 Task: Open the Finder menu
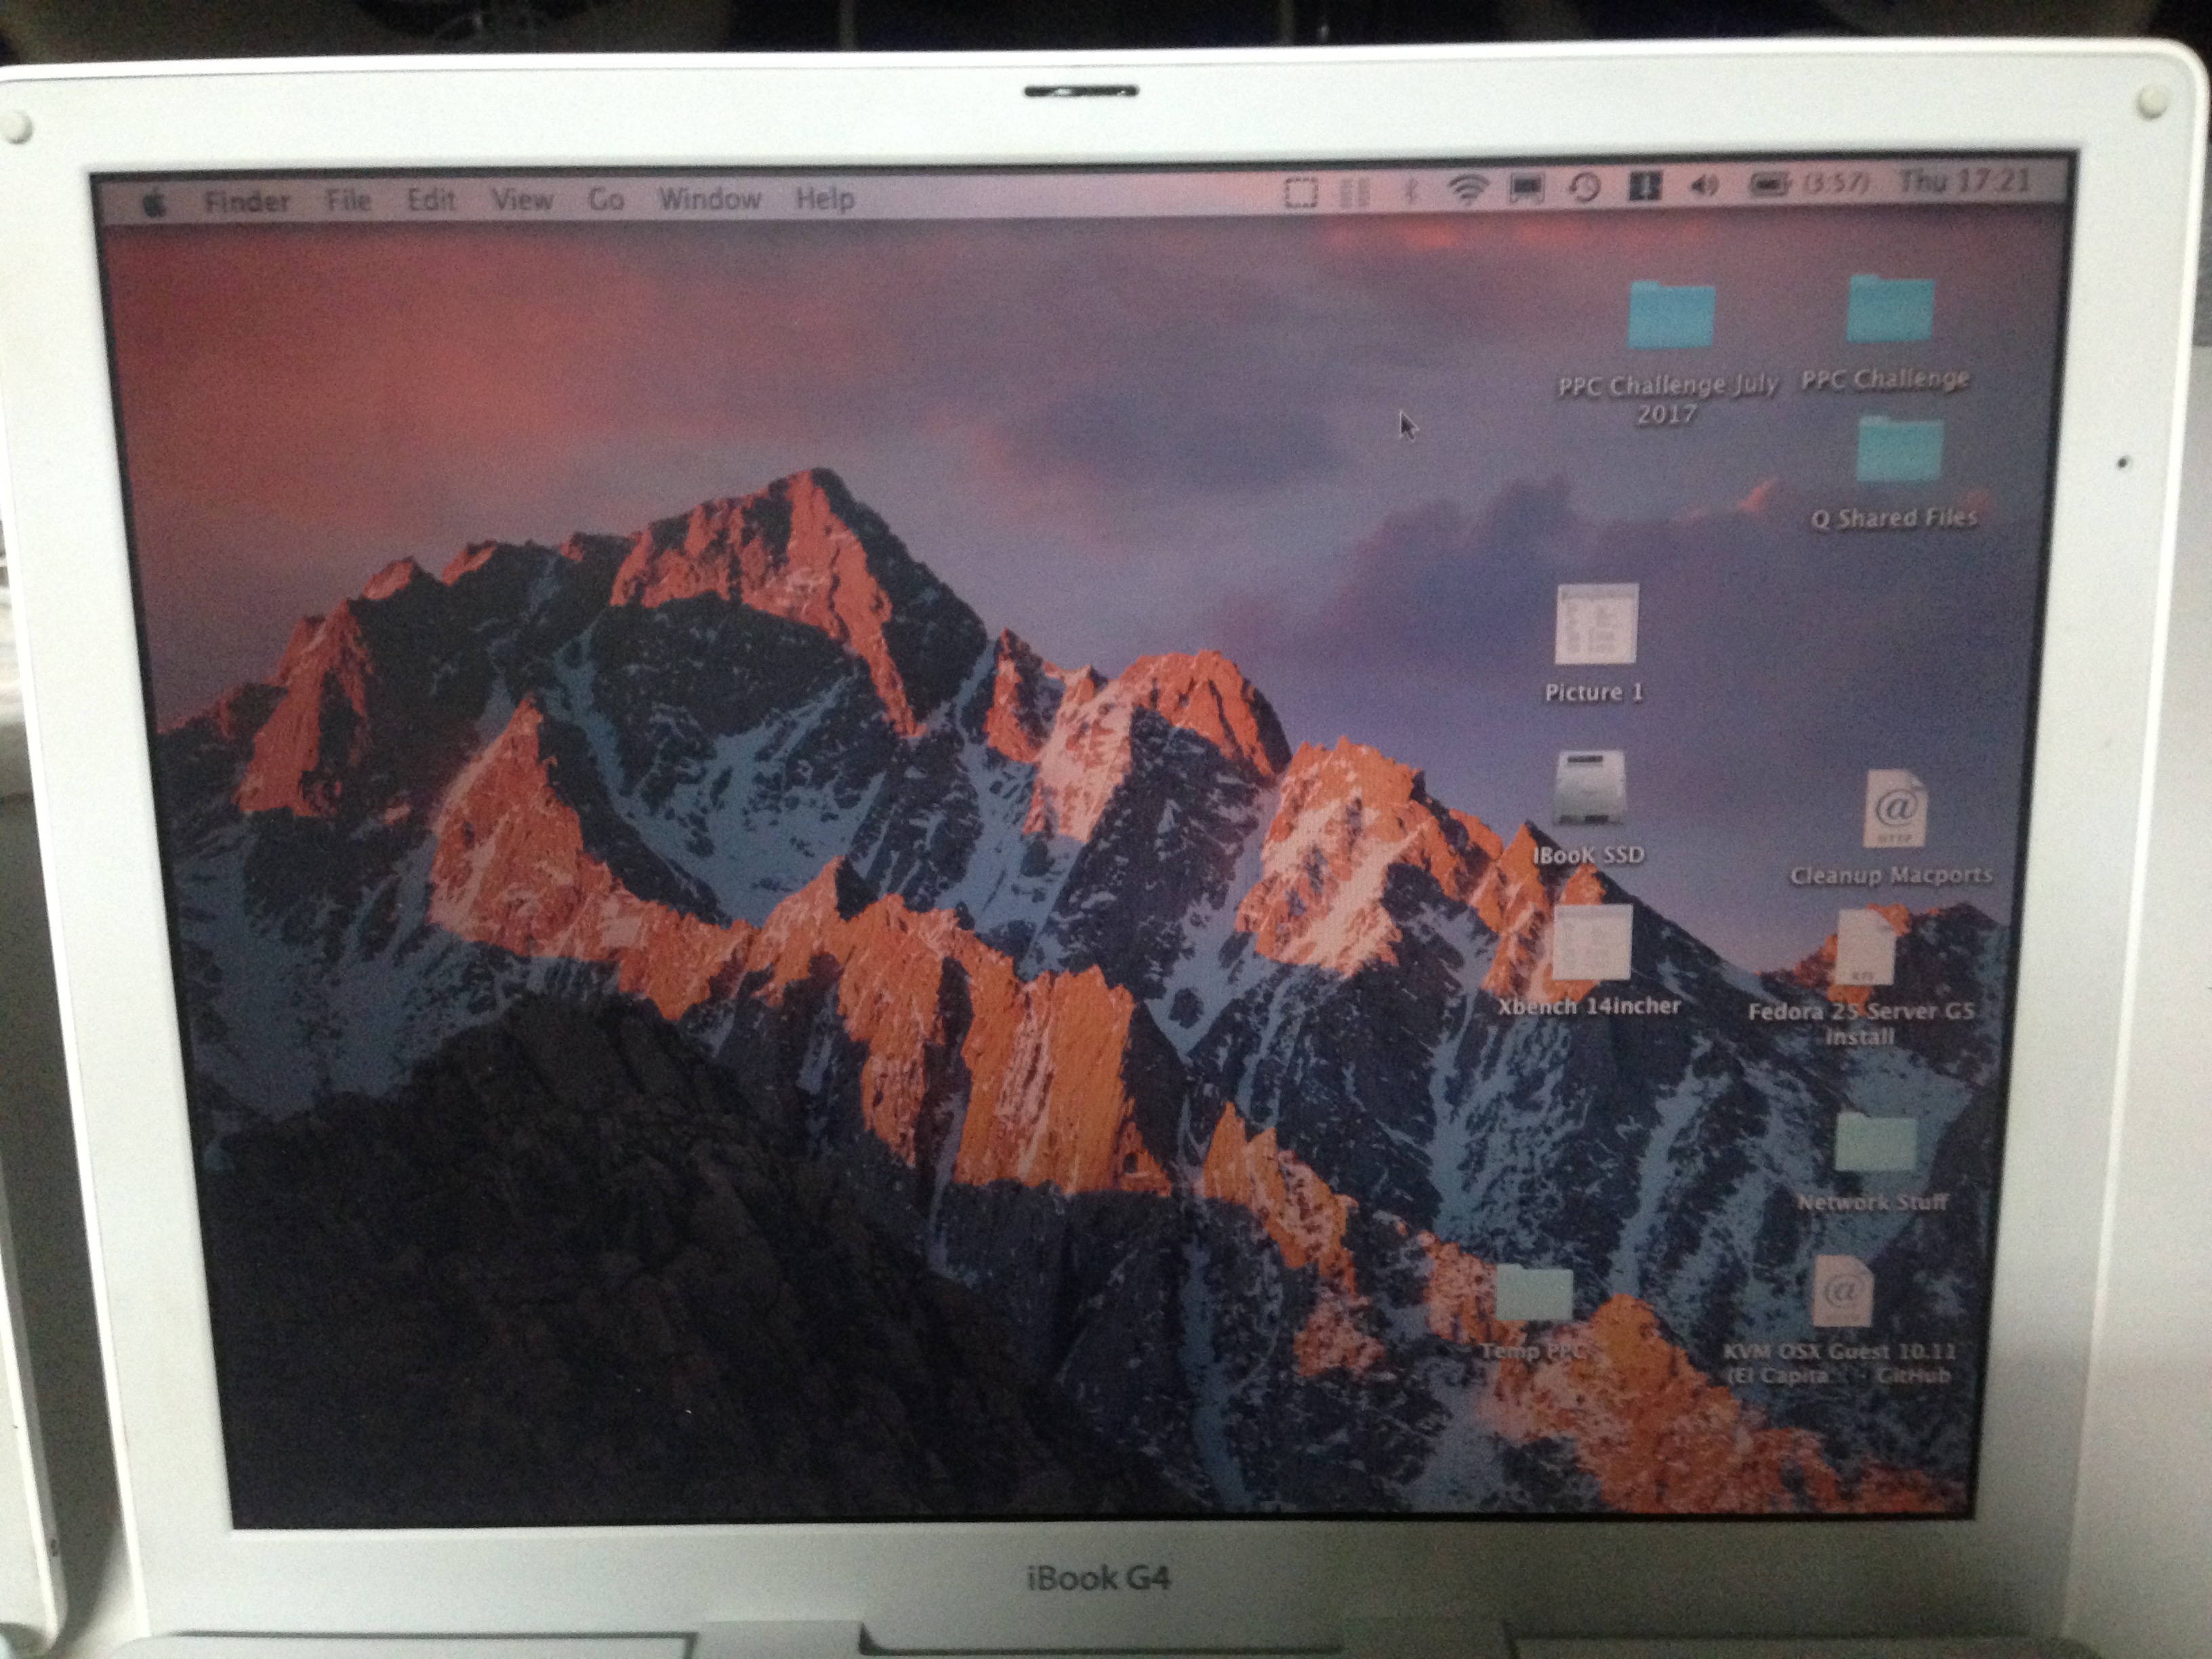coord(247,201)
